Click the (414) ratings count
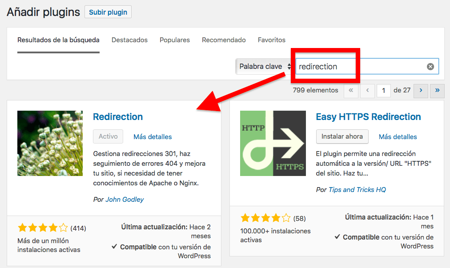Screen dimensions: 450x268 pos(78,228)
